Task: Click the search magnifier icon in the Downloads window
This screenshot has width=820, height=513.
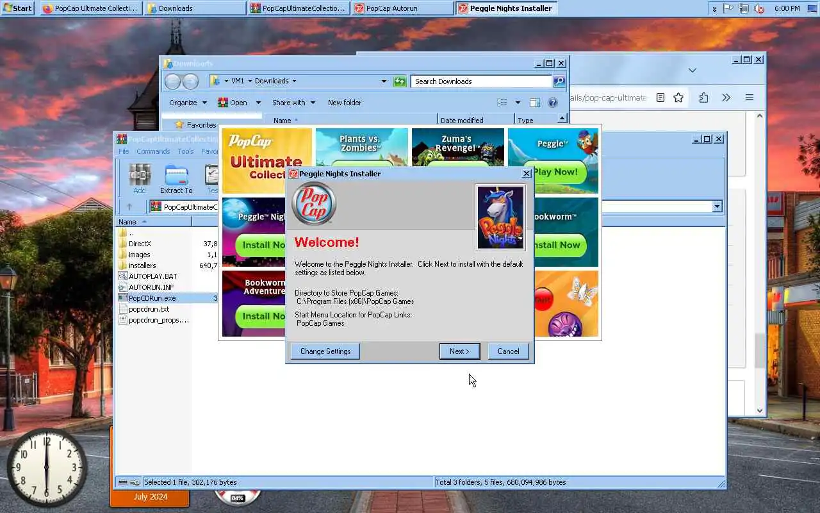Action: (559, 81)
